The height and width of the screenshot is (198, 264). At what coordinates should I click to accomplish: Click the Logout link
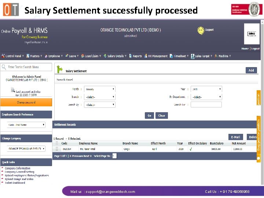coord(256,49)
